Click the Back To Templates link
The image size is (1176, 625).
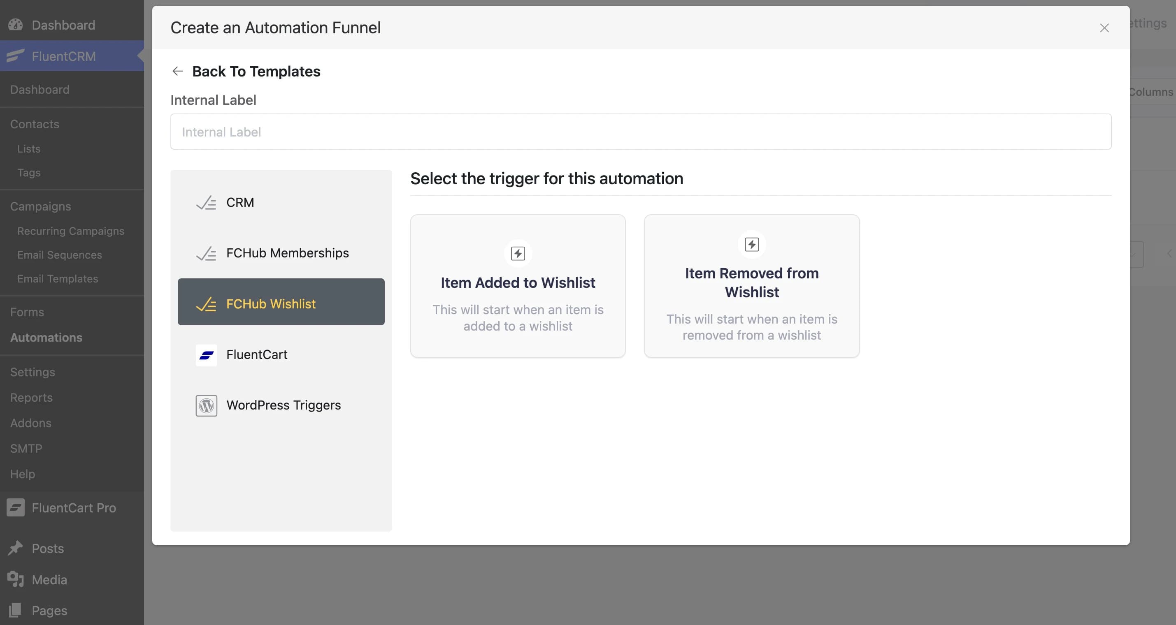257,71
